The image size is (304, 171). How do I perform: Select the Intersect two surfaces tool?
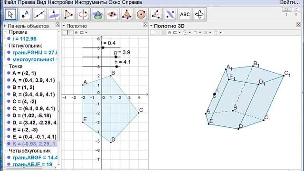(97, 14)
